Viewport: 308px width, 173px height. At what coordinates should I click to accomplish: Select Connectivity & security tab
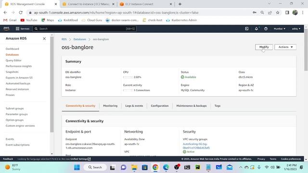80,106
